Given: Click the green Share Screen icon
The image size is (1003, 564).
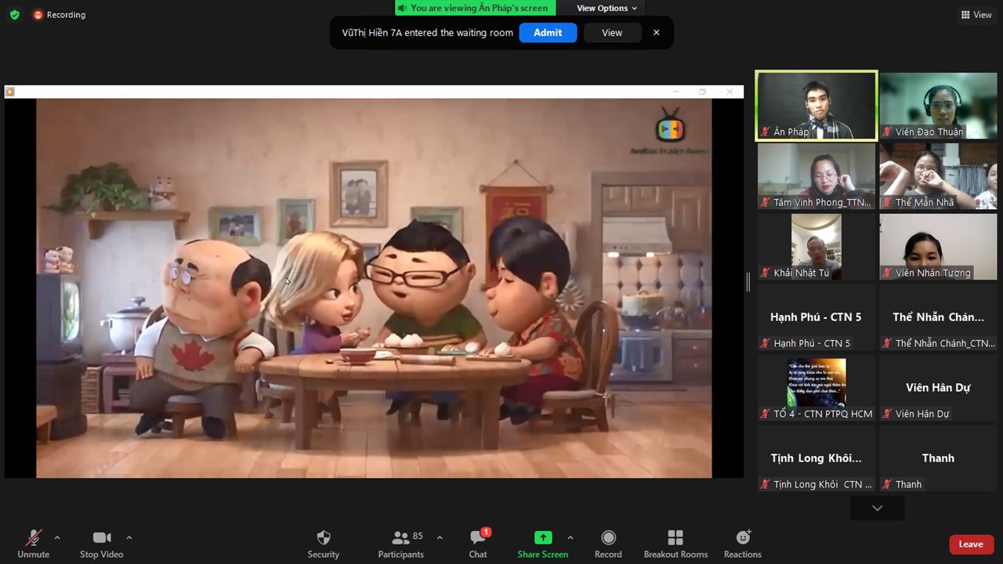Looking at the screenshot, I should click(x=543, y=537).
